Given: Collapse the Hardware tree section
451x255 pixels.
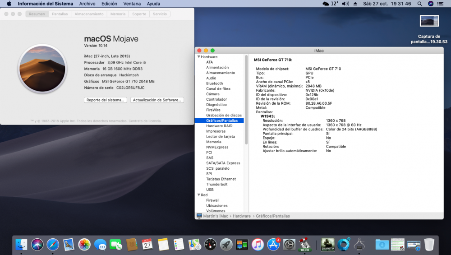Looking at the screenshot, I should (x=199, y=57).
